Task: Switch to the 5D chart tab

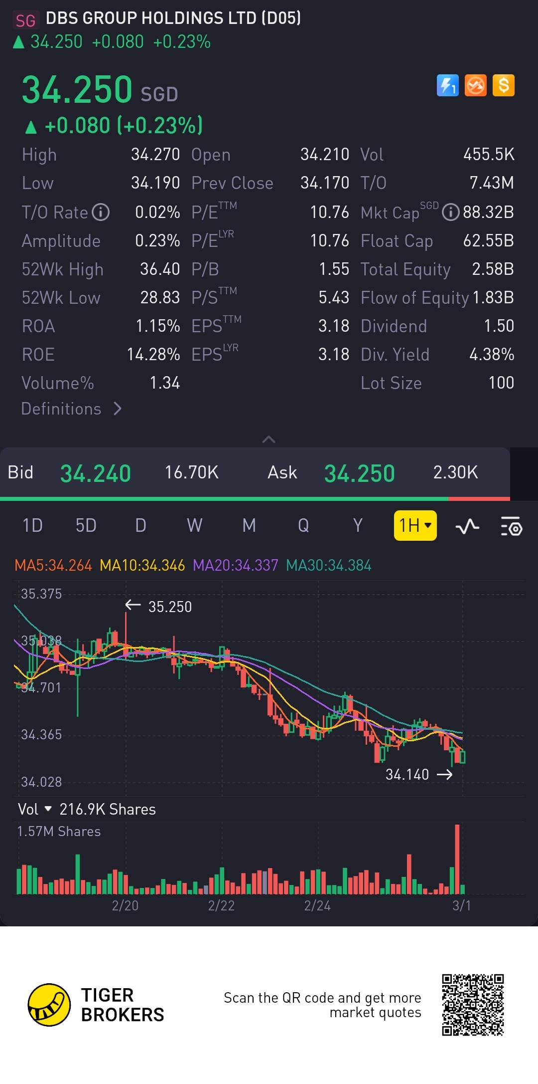Action: [x=86, y=525]
